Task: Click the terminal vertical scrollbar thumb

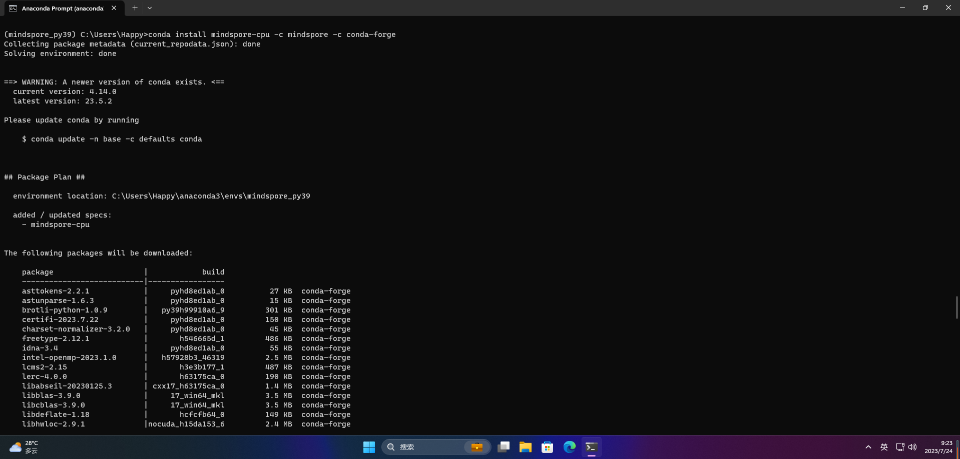Action: coord(957,307)
